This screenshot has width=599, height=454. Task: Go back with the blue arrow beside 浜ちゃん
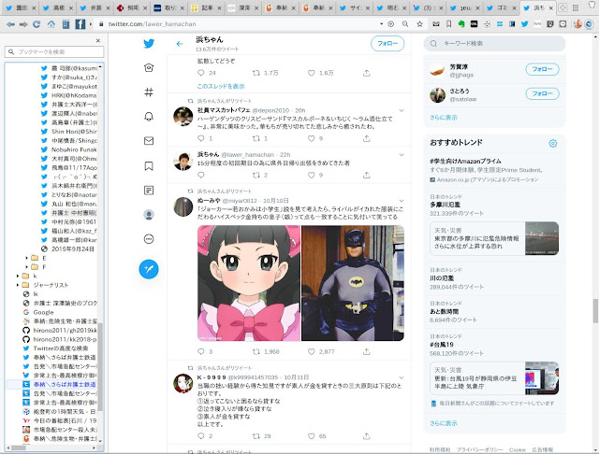180,44
